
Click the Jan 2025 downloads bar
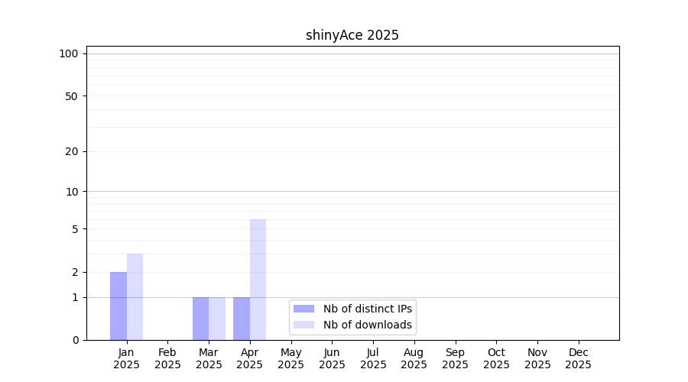[x=135, y=296]
